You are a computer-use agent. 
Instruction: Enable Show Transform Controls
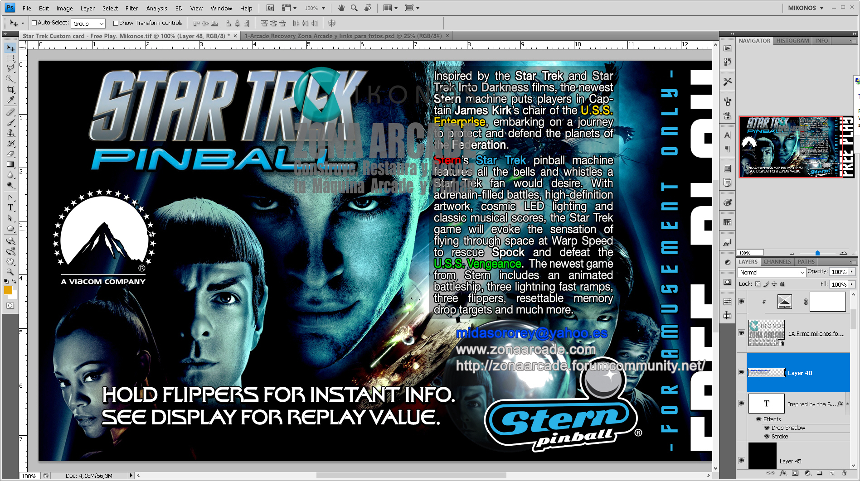[116, 23]
